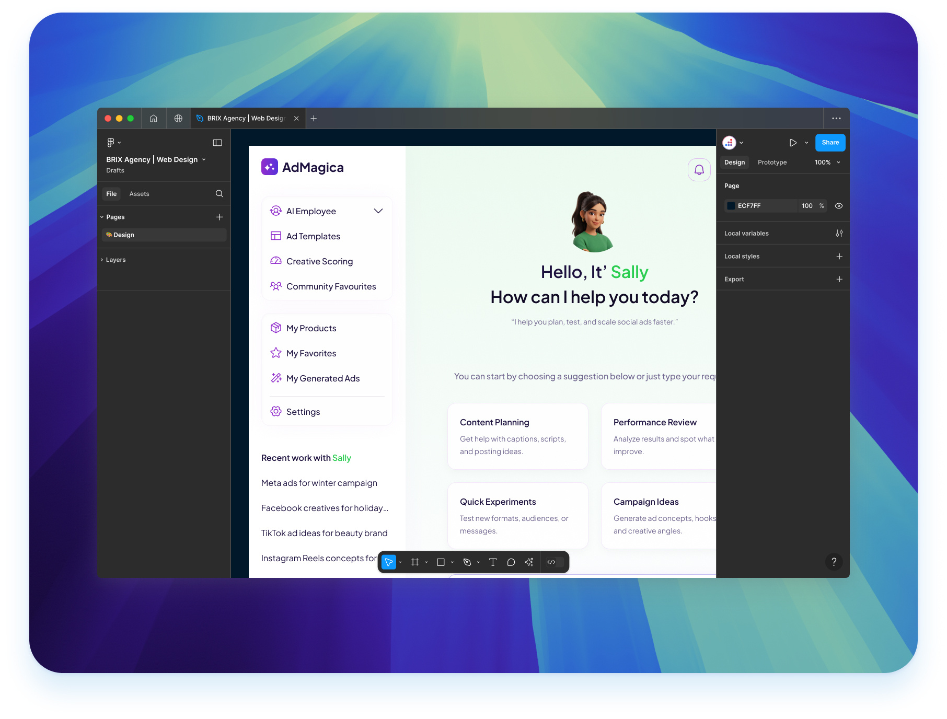Screen dimensions: 947x719
Task: Add a new page with plus icon
Action: coord(220,217)
